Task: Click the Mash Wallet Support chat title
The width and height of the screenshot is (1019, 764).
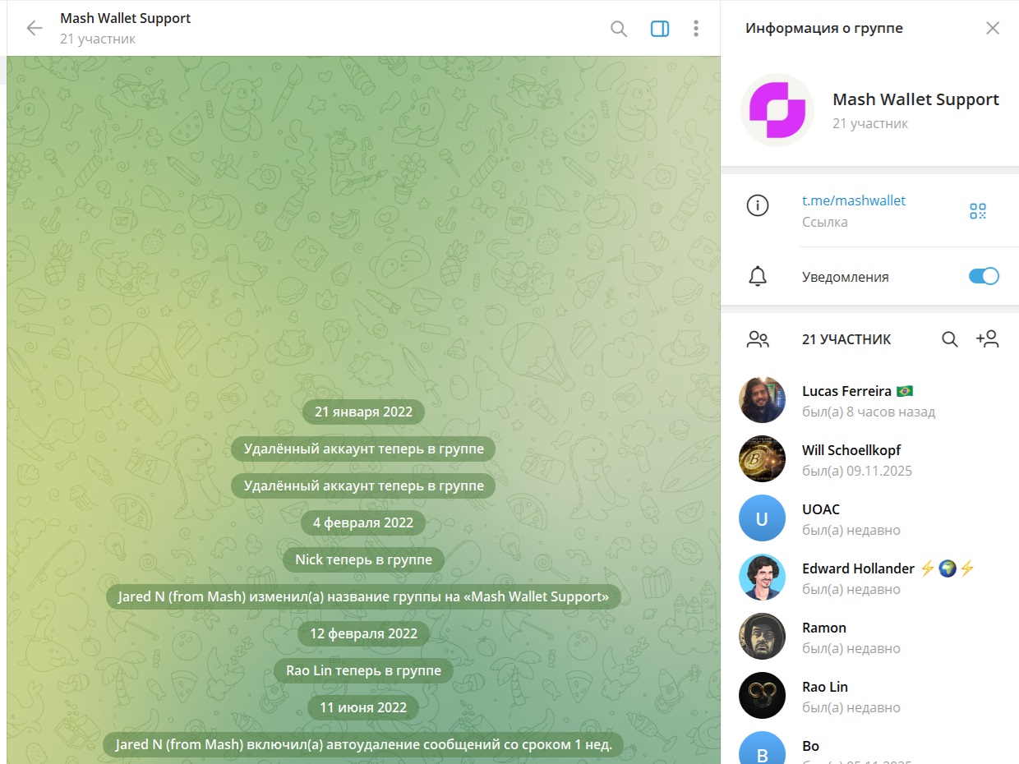Action: point(125,18)
